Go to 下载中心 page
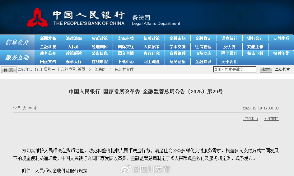The height and width of the screenshot is (176, 294). [126, 62]
